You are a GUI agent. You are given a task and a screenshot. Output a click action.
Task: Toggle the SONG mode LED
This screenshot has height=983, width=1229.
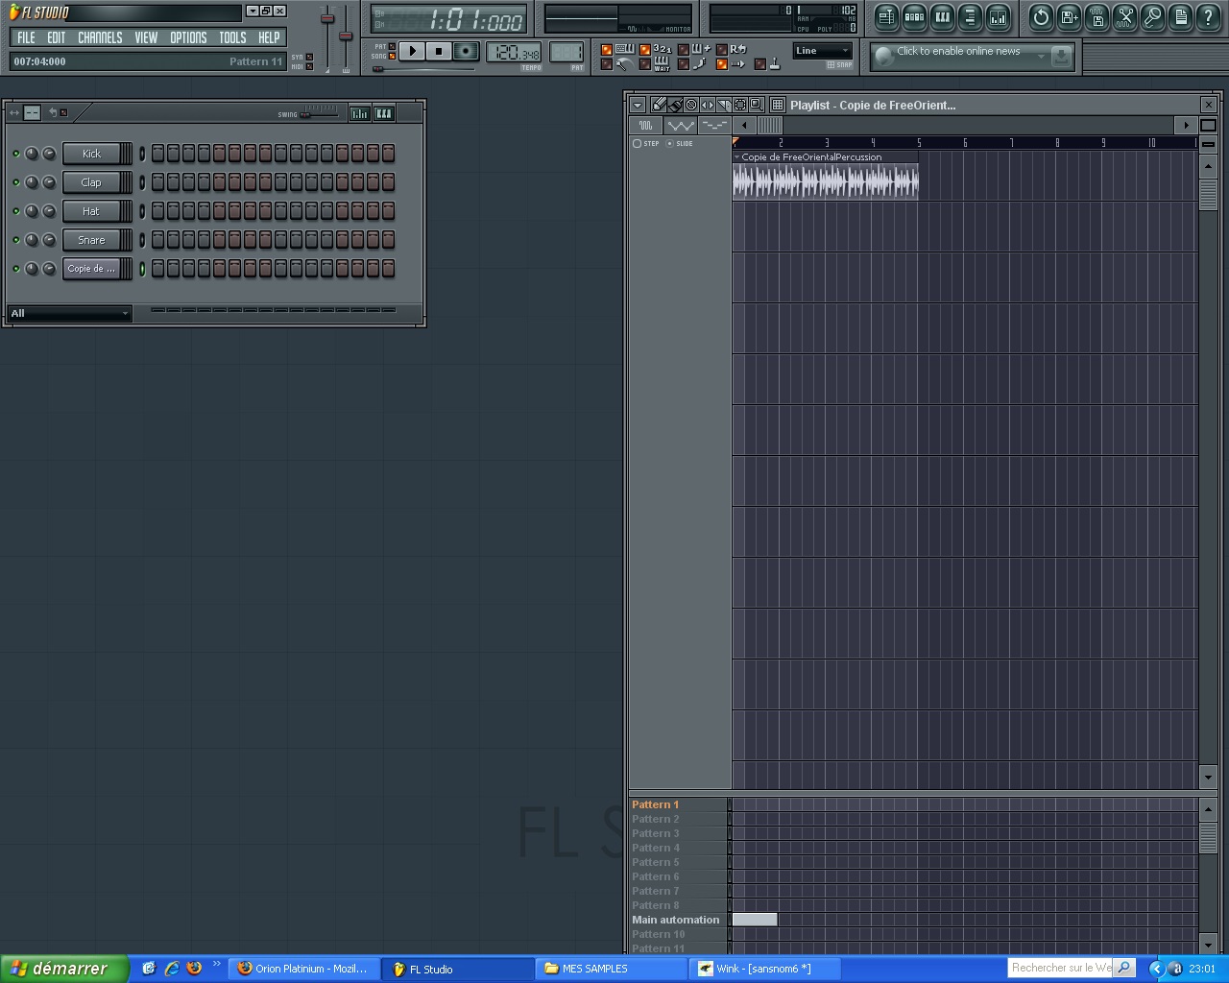(392, 56)
